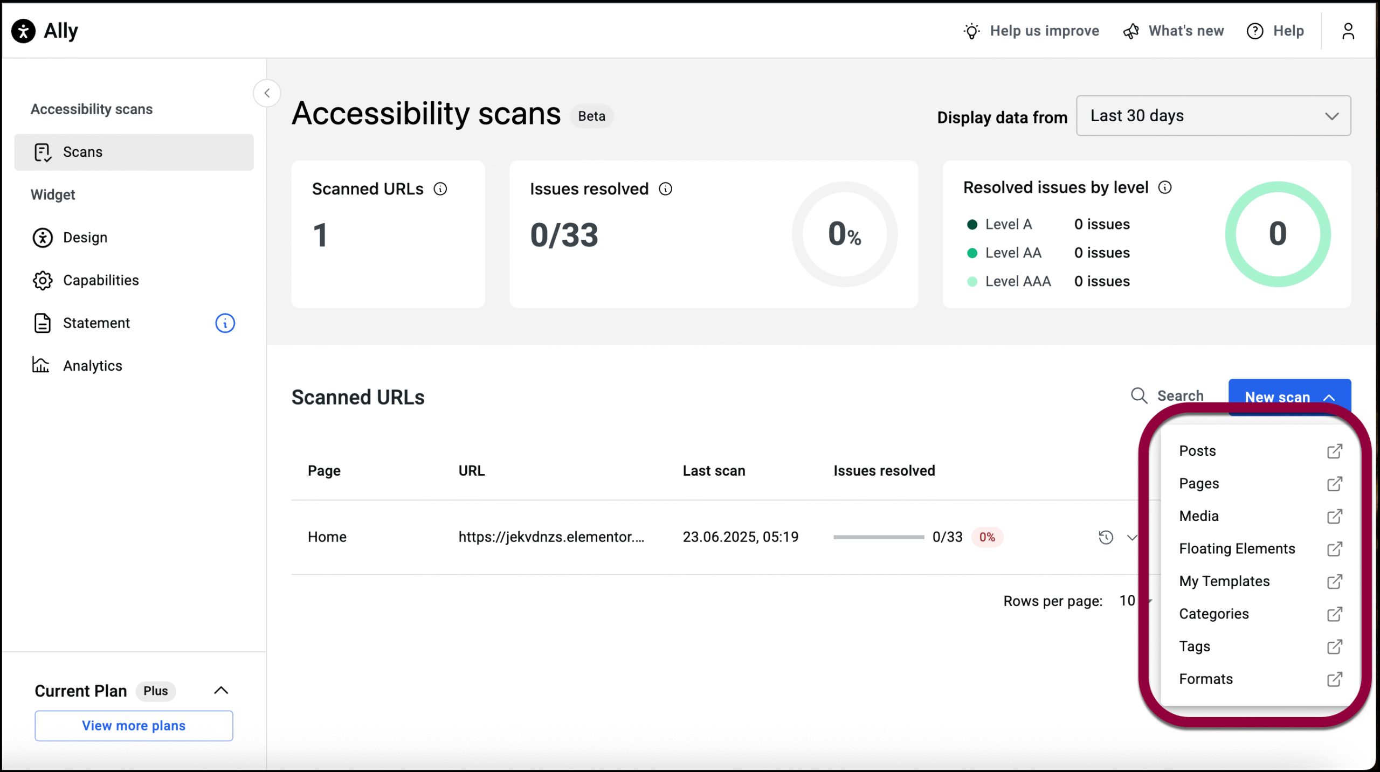Open the external link icon next to Posts
This screenshot has height=772, width=1380.
(x=1334, y=451)
